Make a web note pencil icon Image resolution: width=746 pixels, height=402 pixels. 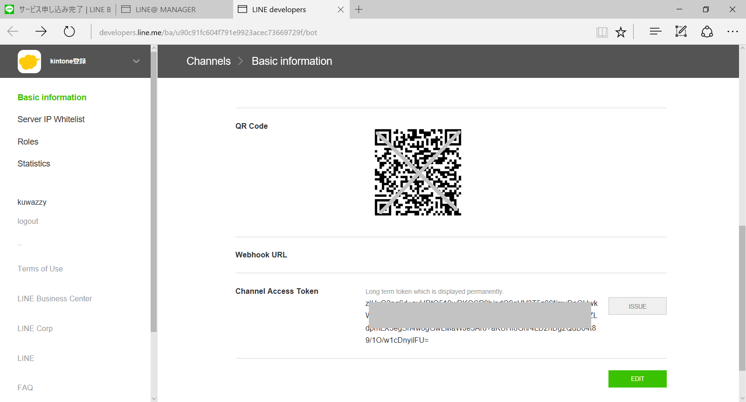click(x=681, y=32)
